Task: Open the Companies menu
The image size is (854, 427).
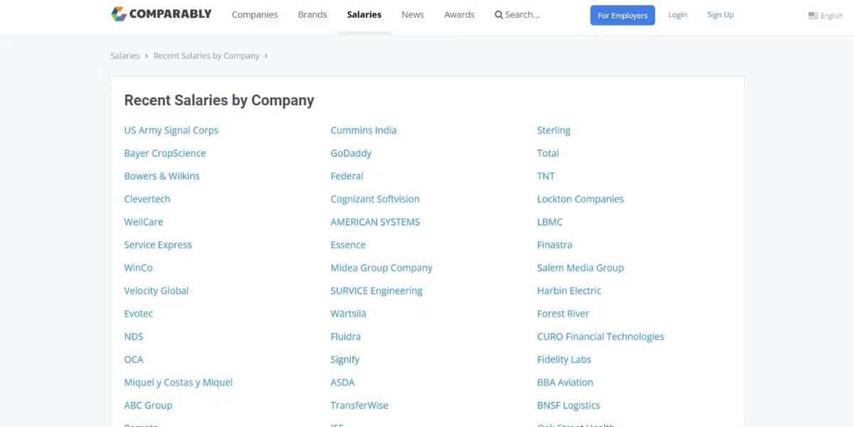Action: tap(255, 15)
